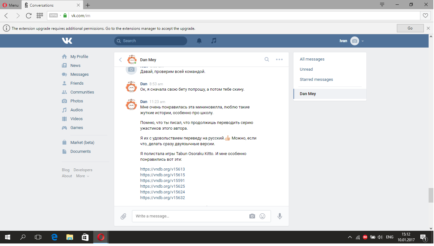The width and height of the screenshot is (434, 246).
Task: Click the Photos camera icon in sidebar
Action: [x=64, y=101]
